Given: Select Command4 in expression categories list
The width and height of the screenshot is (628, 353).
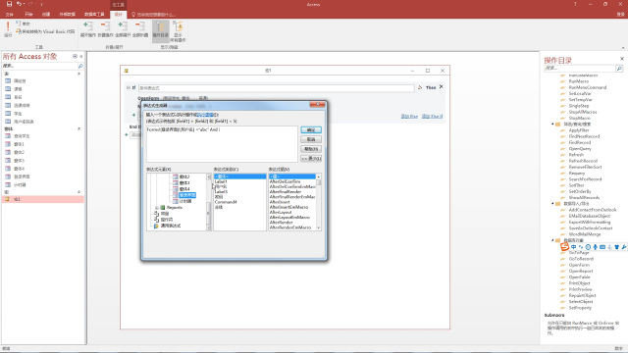Looking at the screenshot, I should (226, 202).
